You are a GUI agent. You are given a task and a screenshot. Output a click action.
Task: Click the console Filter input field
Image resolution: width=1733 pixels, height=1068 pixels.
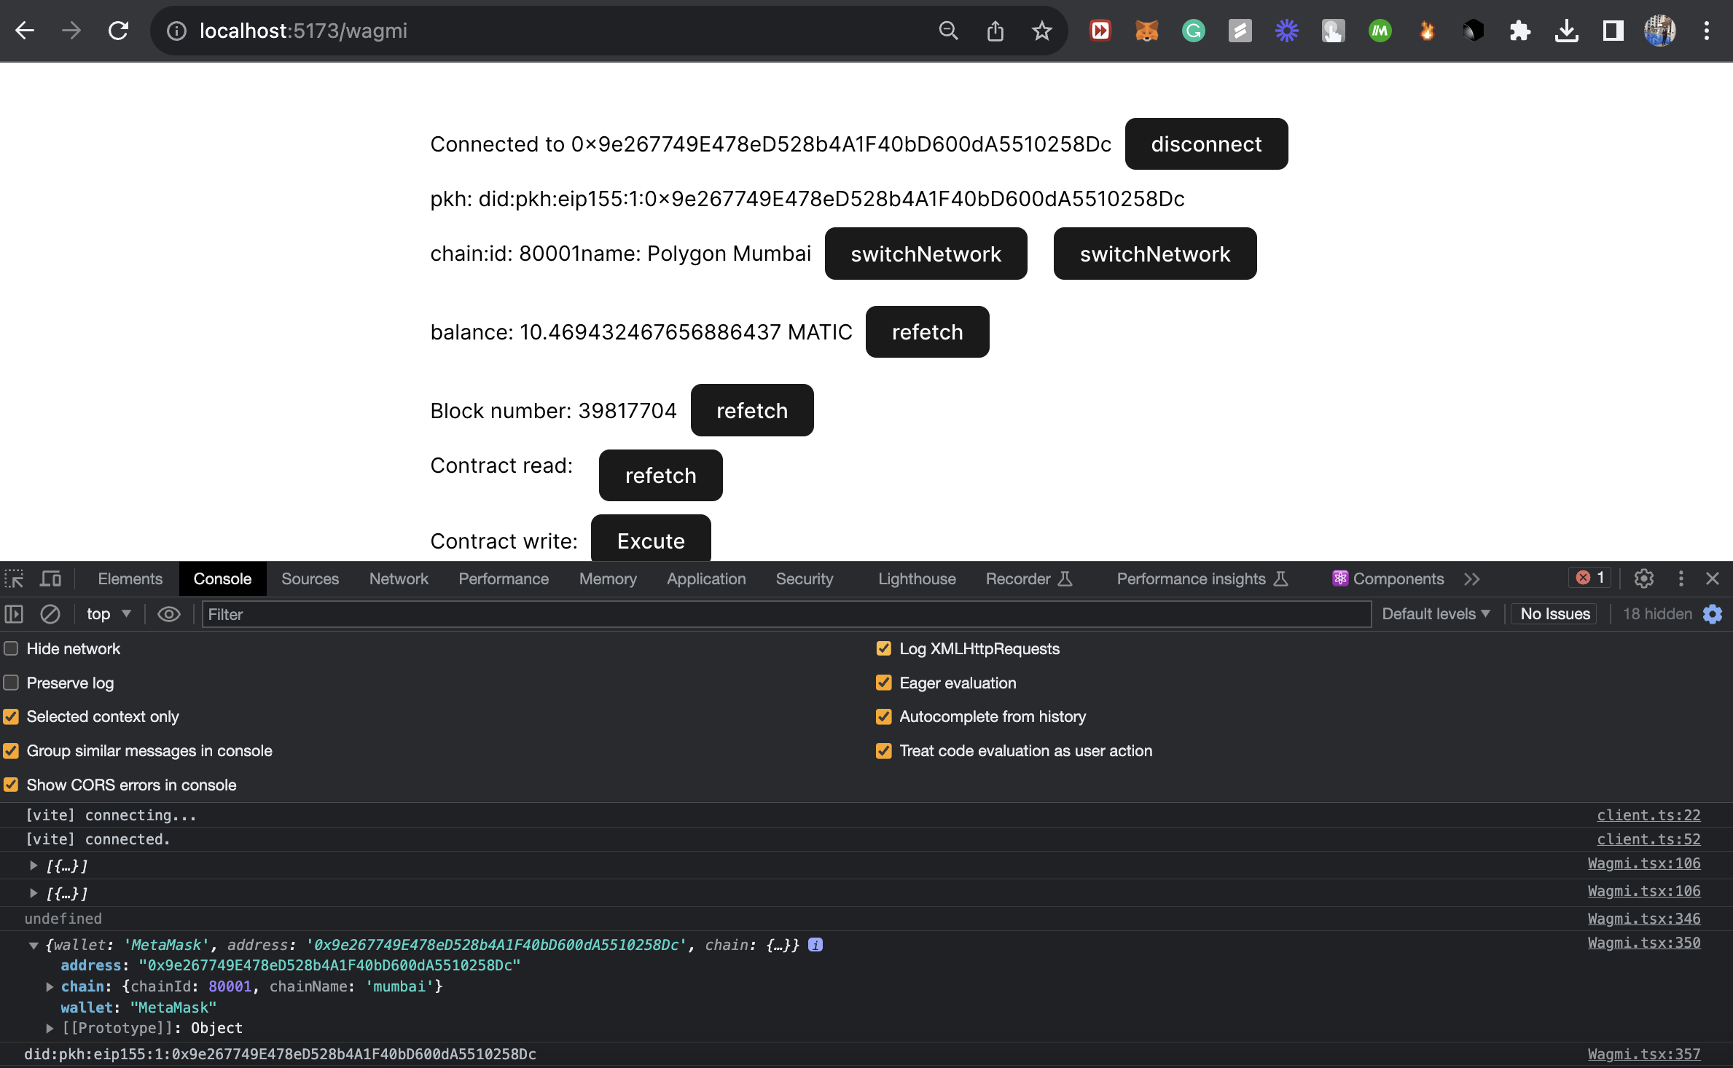click(x=786, y=614)
